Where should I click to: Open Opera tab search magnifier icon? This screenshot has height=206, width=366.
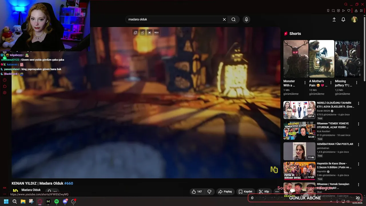[346, 4]
